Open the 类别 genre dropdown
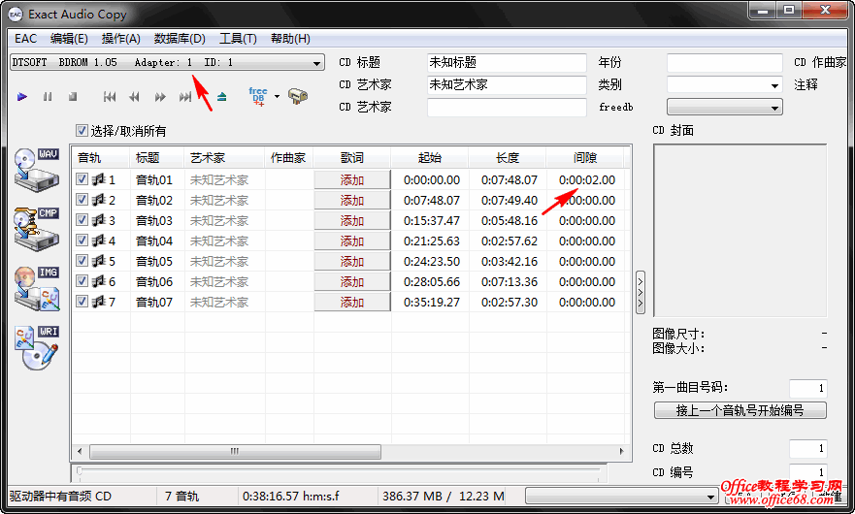 pyautogui.click(x=774, y=85)
